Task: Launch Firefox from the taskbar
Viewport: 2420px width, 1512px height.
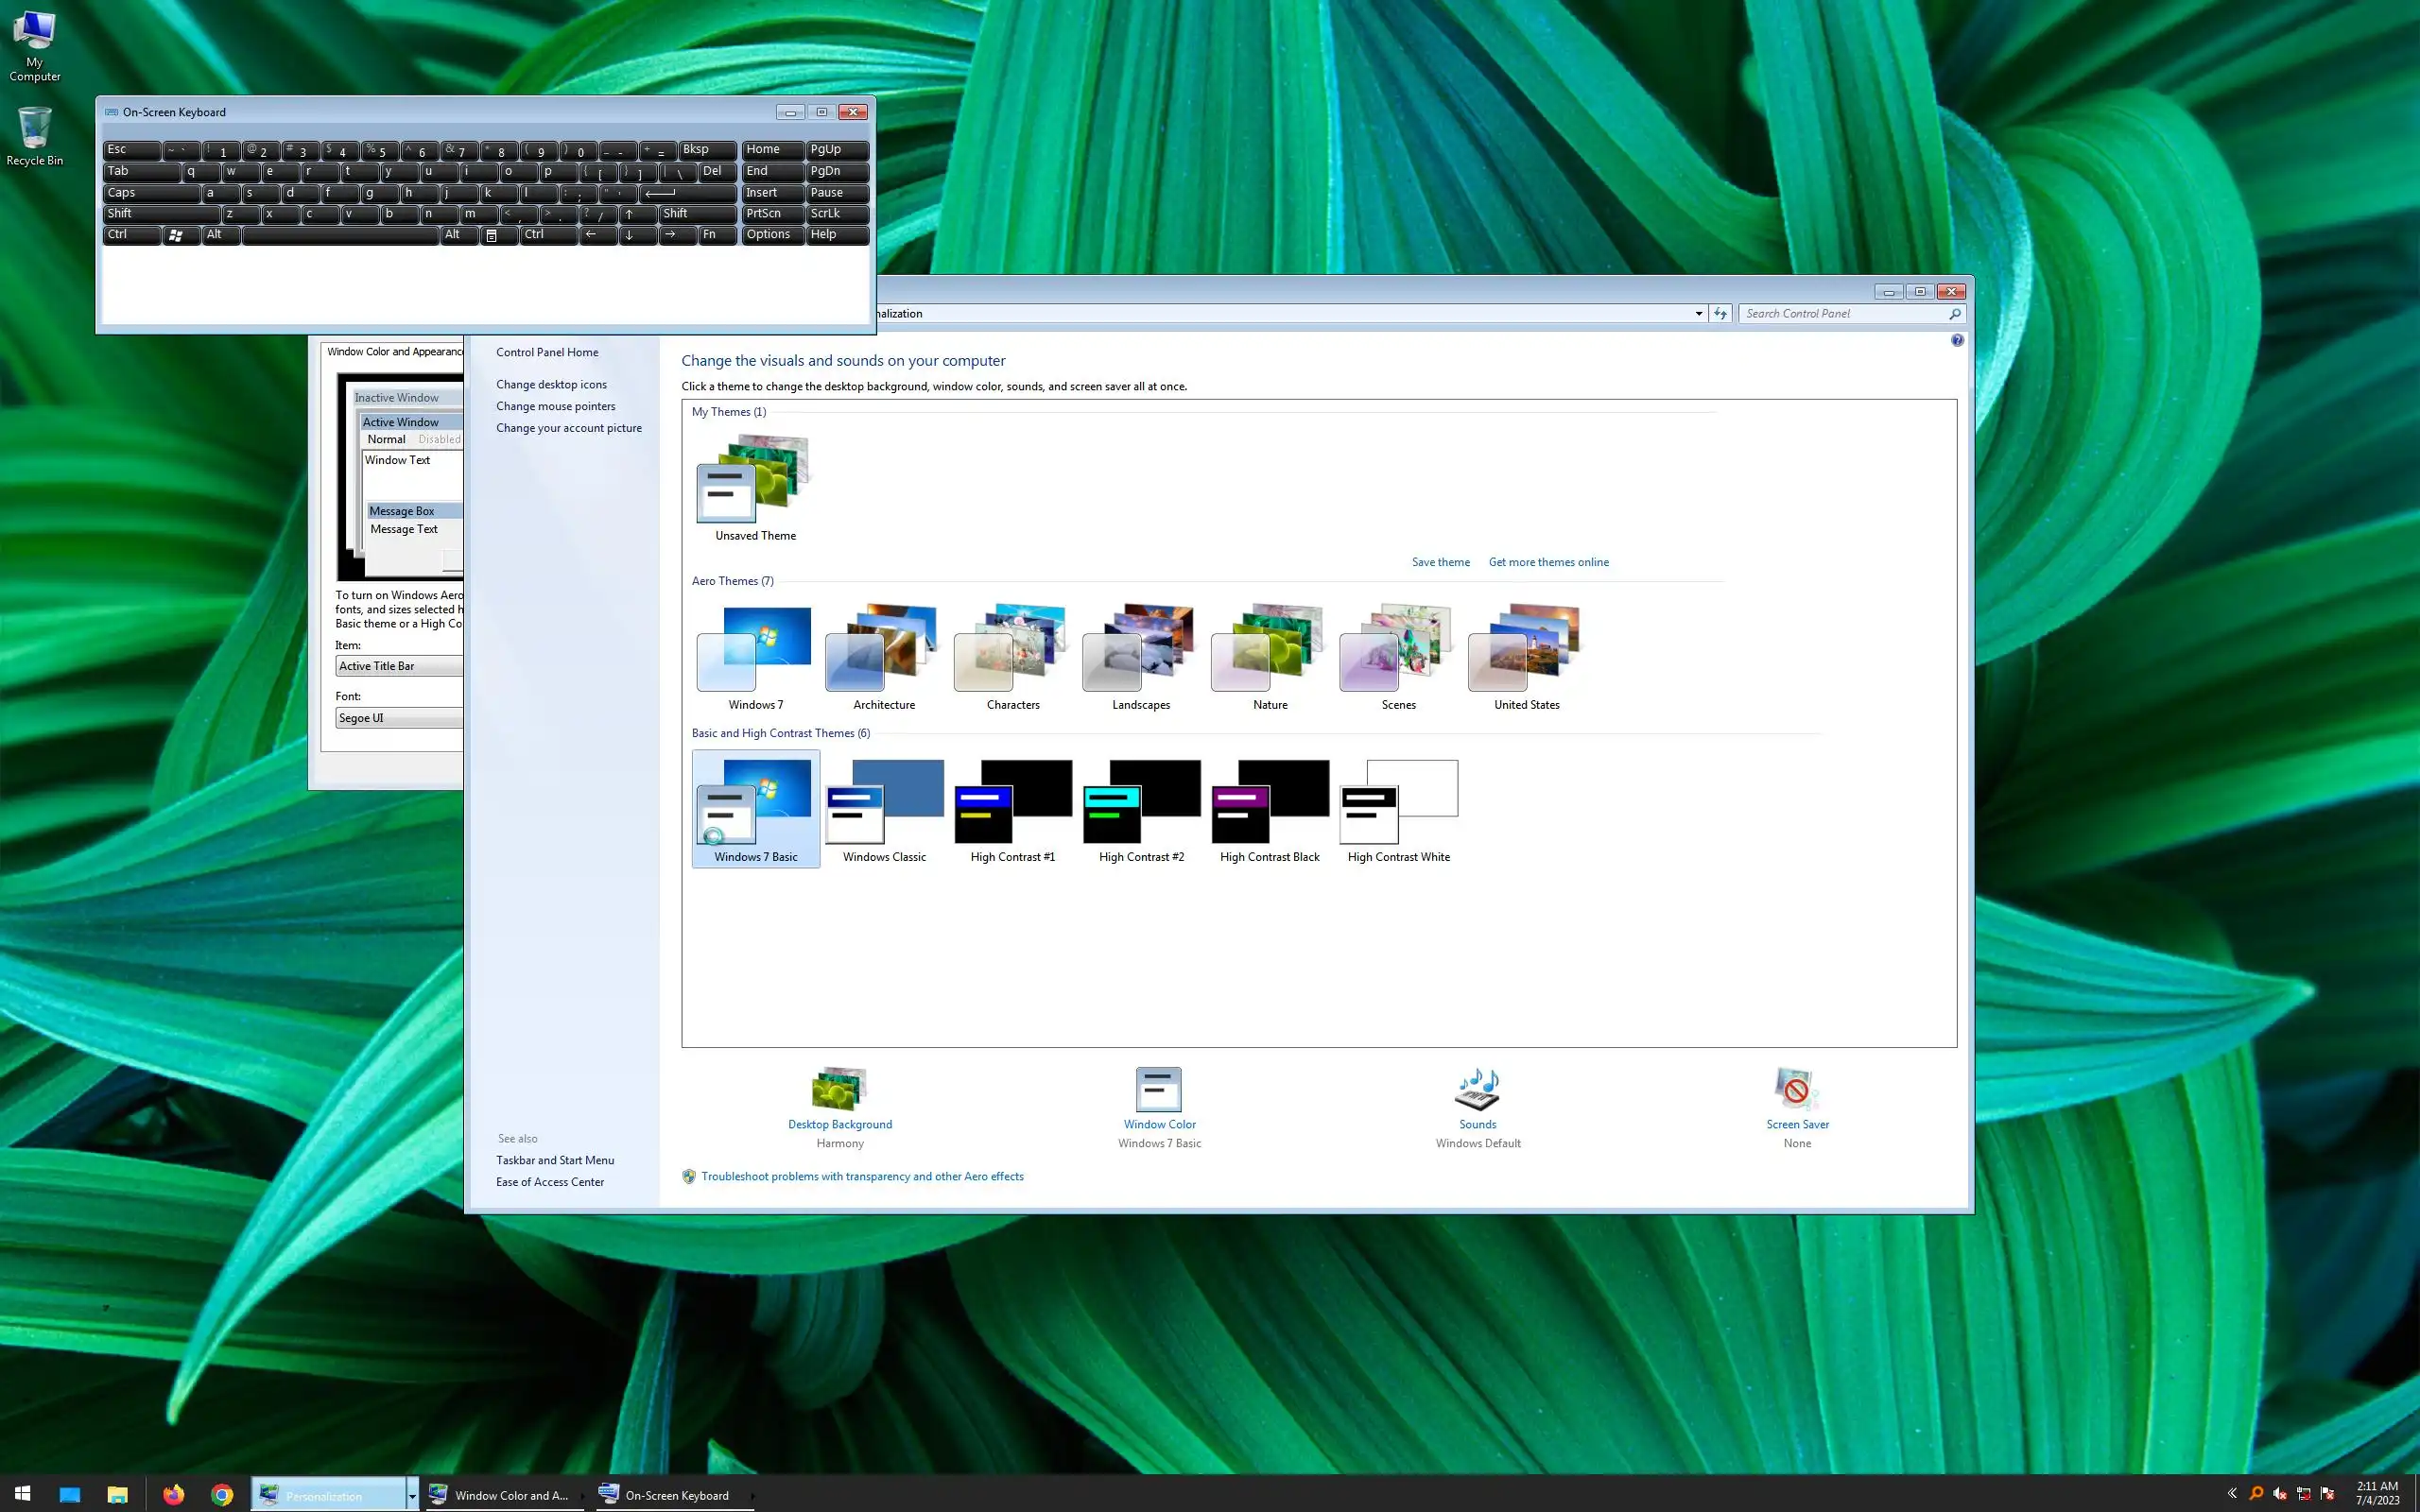Action: tap(174, 1495)
